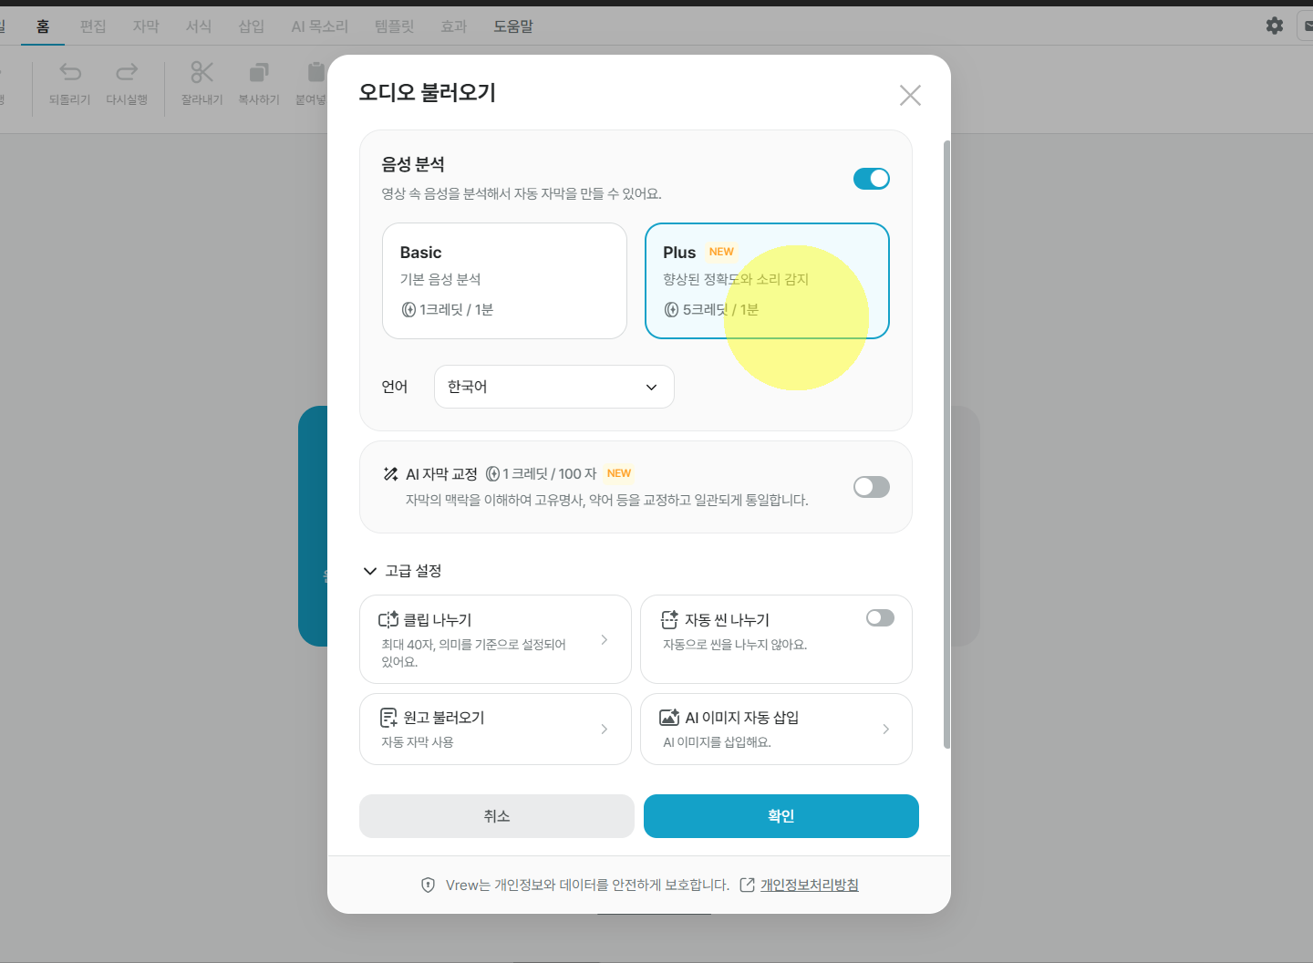
Task: Enable the 자동 씬 나누기 toggle
Action: 880,618
